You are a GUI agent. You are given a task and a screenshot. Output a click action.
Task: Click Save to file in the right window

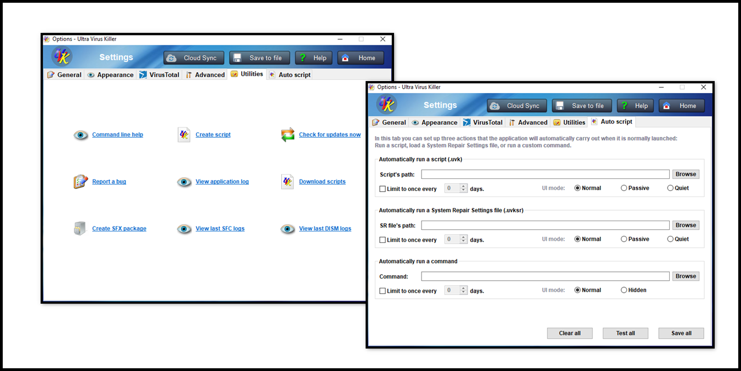582,106
